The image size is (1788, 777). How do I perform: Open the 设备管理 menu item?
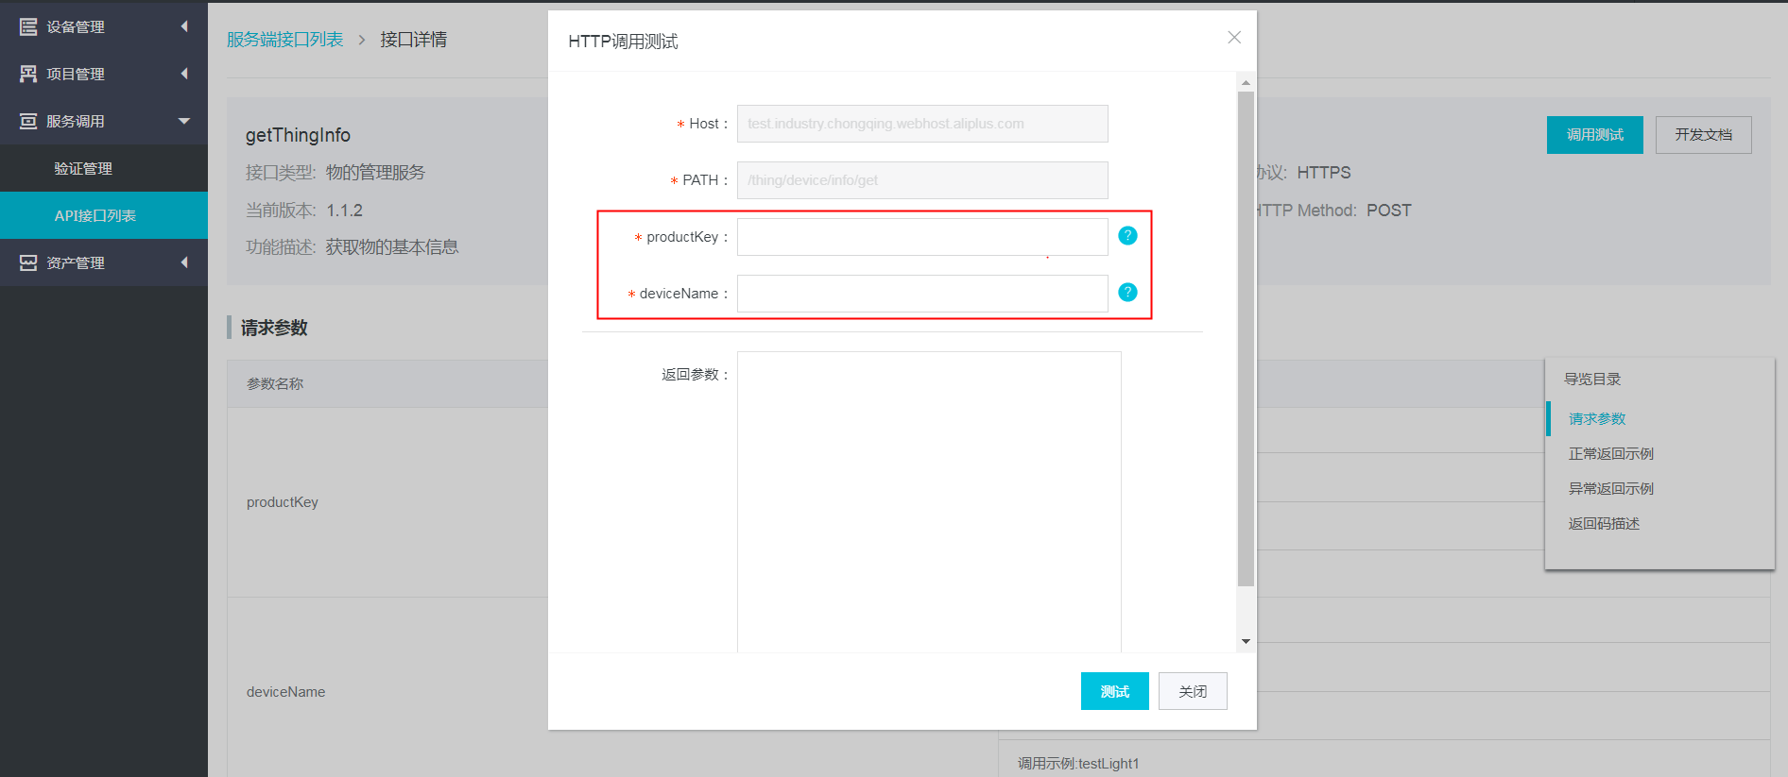[104, 26]
